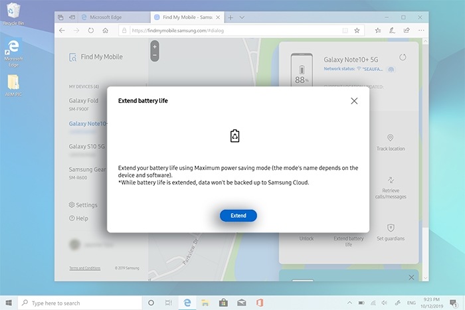Click the network status Wi-Fi icon in the device panel
Screen dimensions: 465x310
pos(359,69)
